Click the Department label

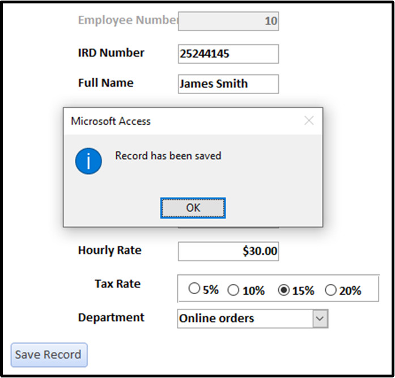[x=111, y=317]
